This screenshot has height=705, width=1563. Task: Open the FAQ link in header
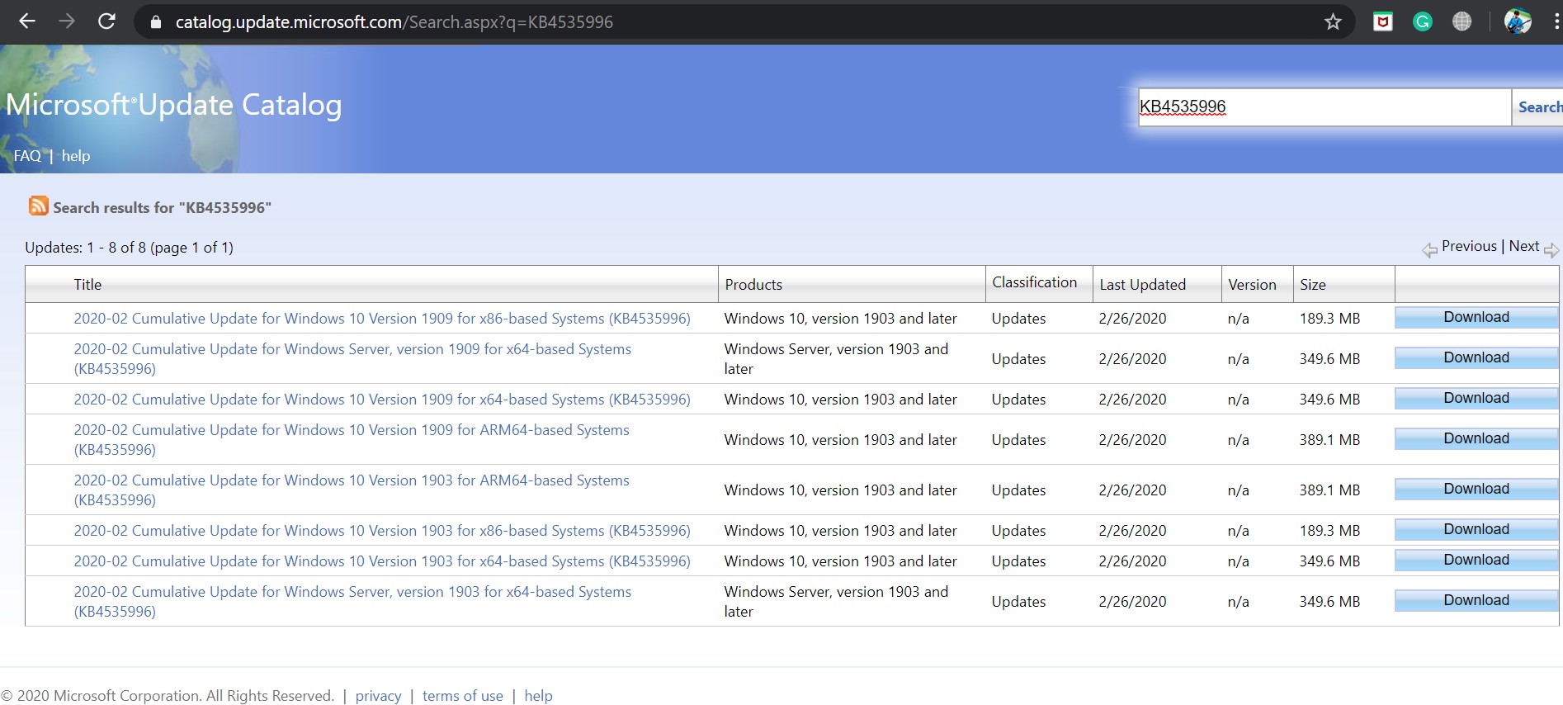click(x=27, y=156)
